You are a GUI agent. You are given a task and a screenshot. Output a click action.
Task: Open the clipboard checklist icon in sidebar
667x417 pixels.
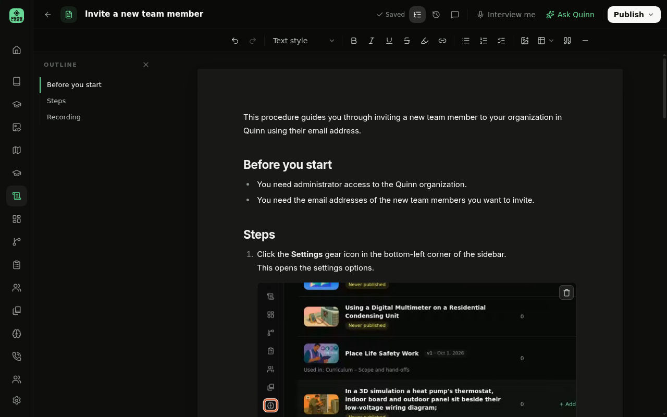[x=17, y=265]
